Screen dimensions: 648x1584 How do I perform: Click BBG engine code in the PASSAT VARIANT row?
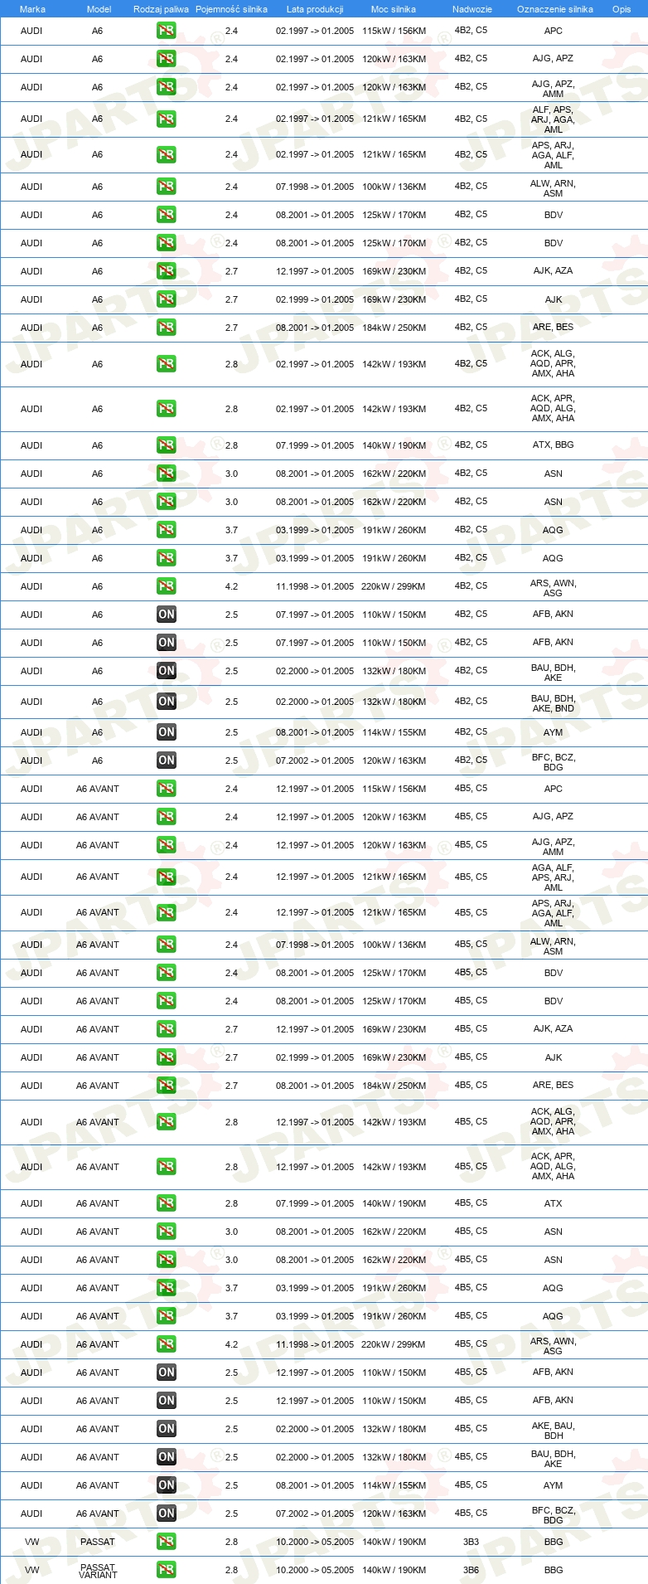[554, 1570]
